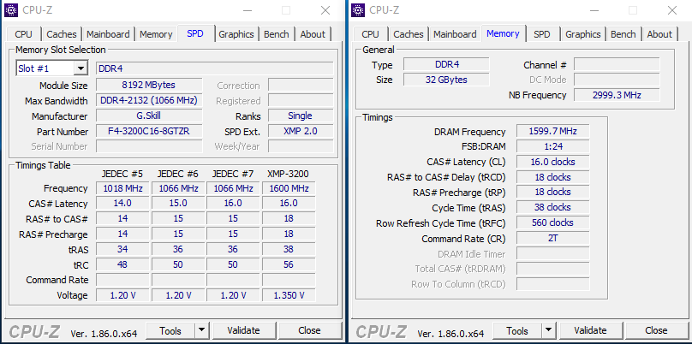Click CPU-Z app icon in left window title bar
This screenshot has height=344, width=692.
(11, 9)
